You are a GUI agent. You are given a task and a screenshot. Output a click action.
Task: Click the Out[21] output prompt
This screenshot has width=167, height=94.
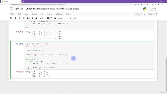pos(20,32)
